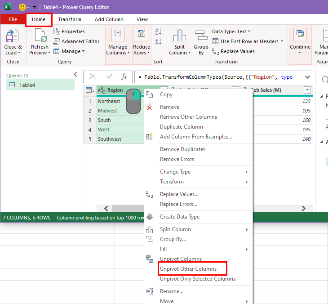Sort the column ascending A to Z

tap(158, 31)
